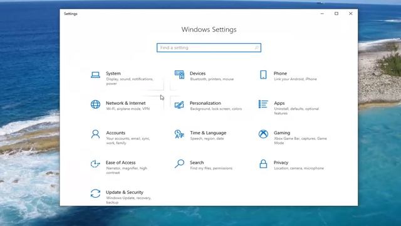Open the Gaming Xbox icon

[263, 134]
